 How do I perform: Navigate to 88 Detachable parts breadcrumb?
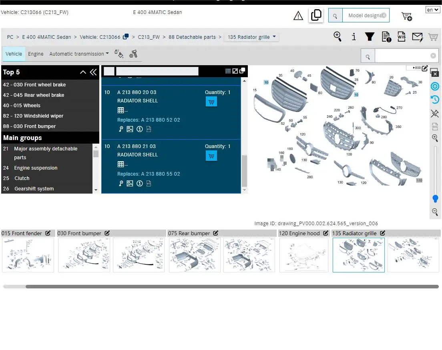pyautogui.click(x=192, y=37)
